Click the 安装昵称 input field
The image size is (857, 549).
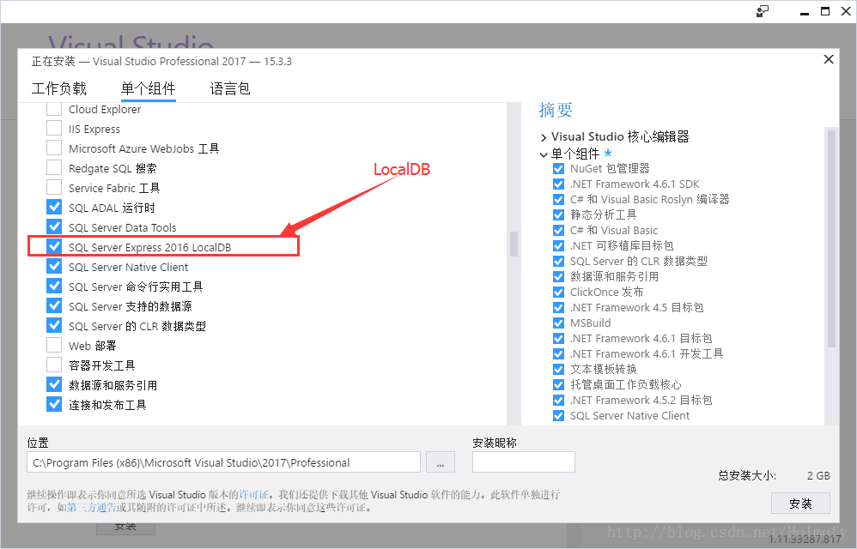[x=524, y=462]
